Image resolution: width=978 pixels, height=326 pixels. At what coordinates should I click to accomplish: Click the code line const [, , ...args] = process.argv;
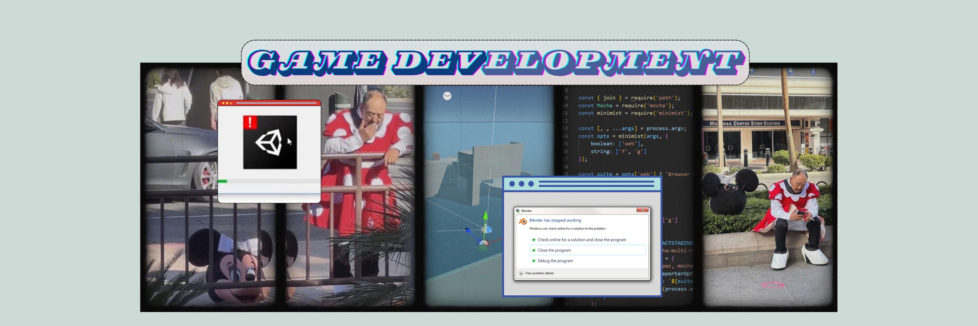tap(632, 128)
